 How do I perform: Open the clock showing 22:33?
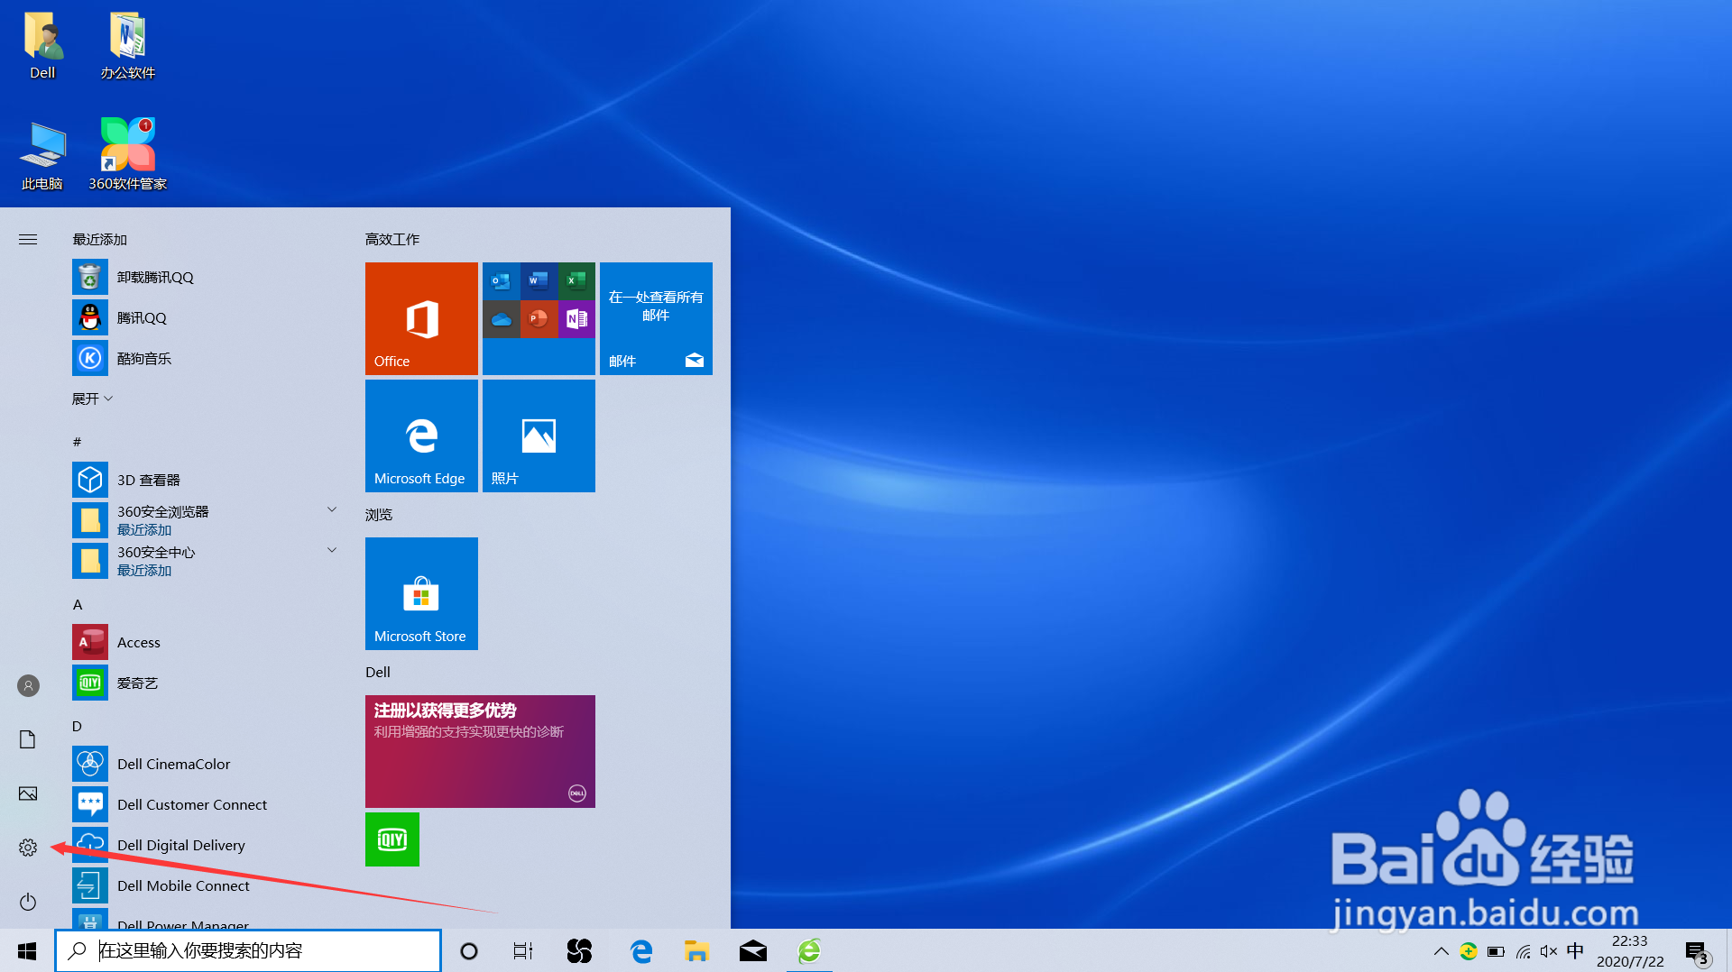pyautogui.click(x=1630, y=951)
